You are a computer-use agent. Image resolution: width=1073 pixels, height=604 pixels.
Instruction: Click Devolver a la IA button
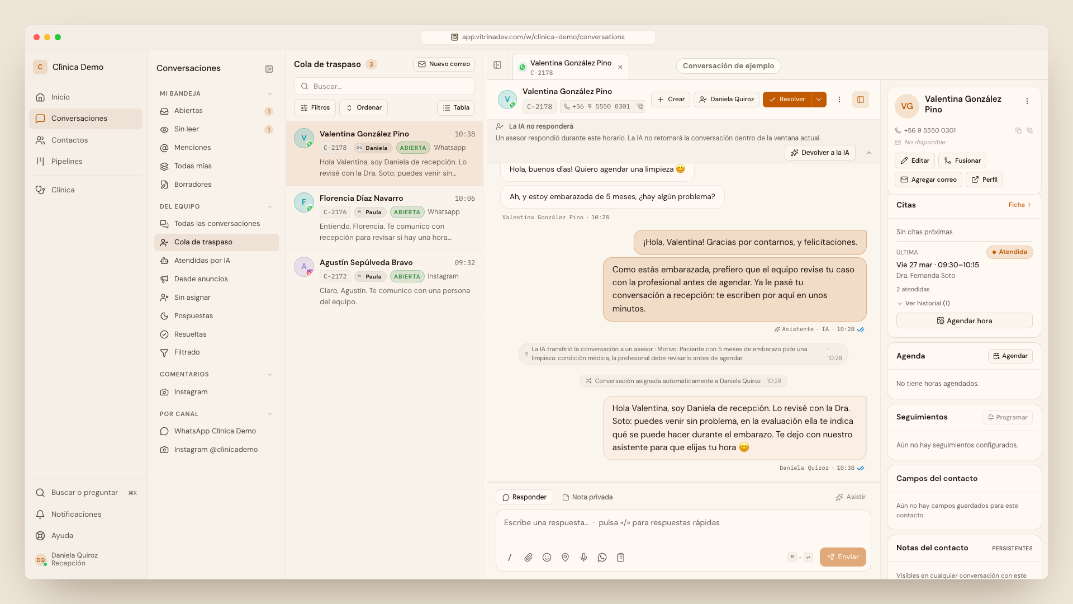[x=820, y=153]
